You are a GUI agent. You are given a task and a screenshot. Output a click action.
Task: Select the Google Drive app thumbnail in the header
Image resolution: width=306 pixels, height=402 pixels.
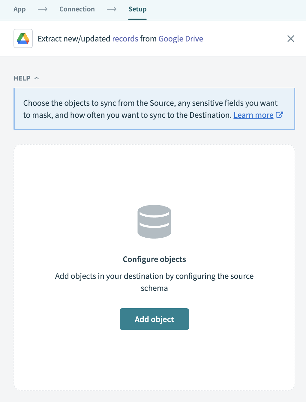[x=23, y=38]
